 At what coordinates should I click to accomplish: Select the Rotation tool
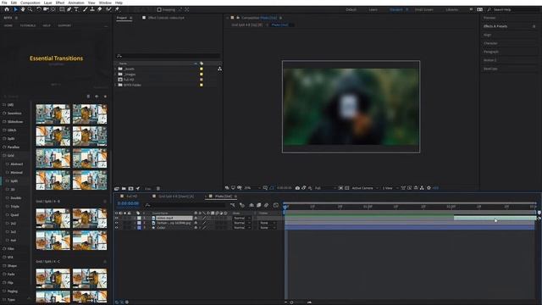point(39,9)
